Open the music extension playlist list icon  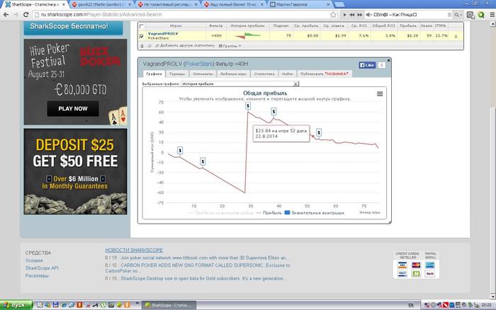449,15
